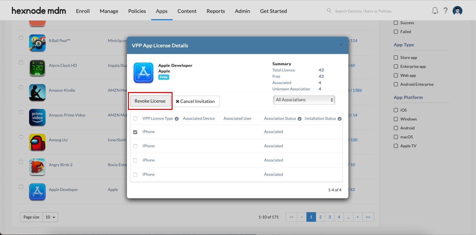Open the notifications bell icon

435,11
